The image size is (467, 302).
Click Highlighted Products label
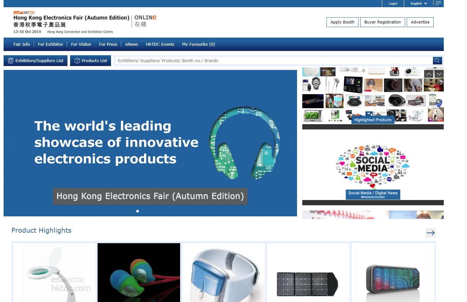click(373, 120)
